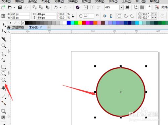
Task: Create a new document
Action: (3, 7)
